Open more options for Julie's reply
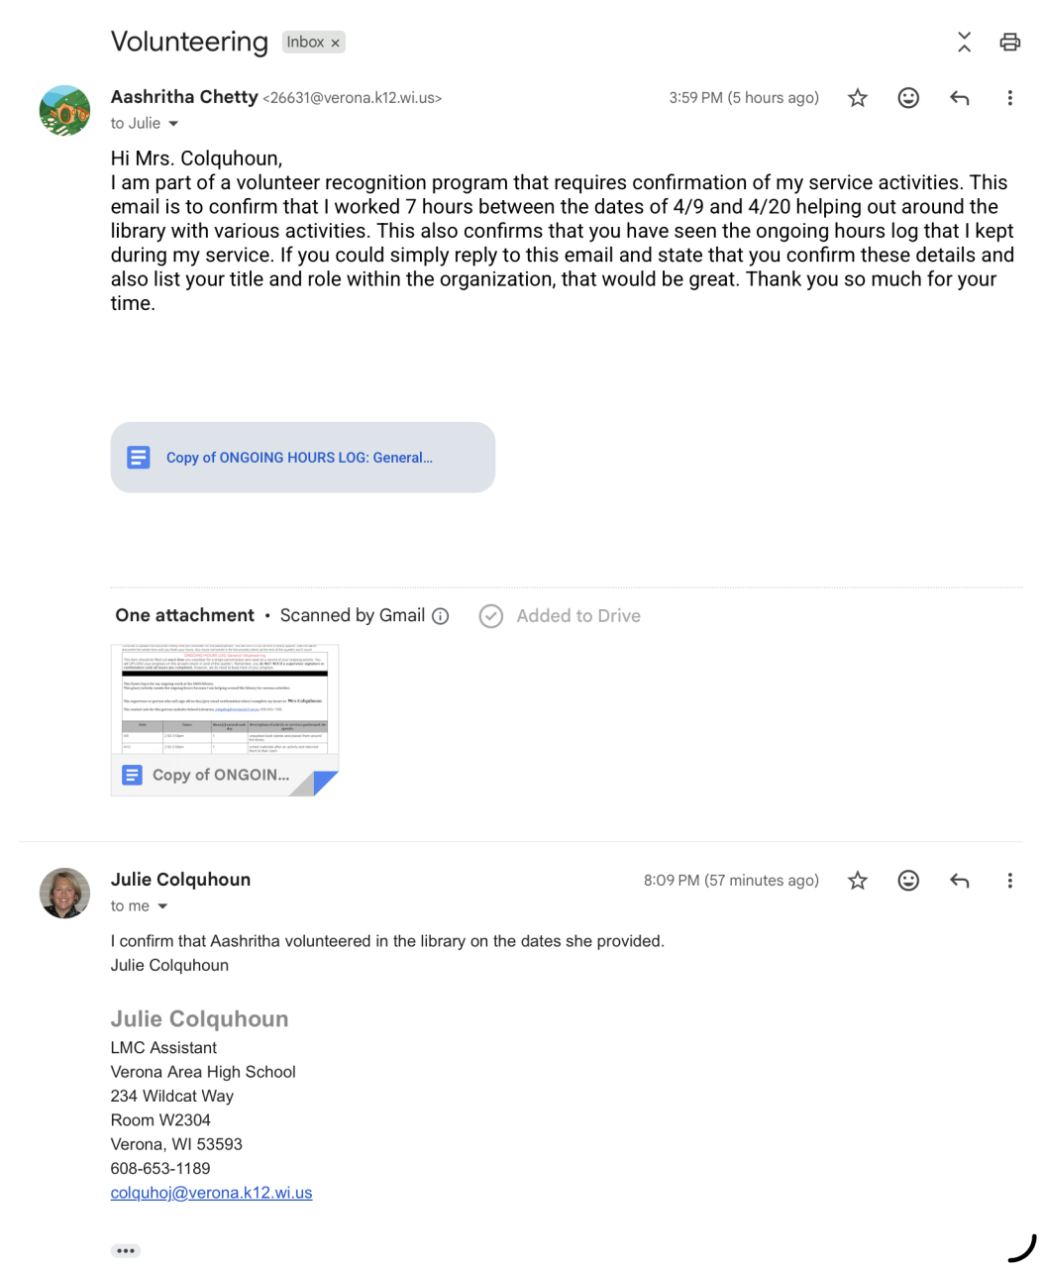 click(x=1009, y=881)
